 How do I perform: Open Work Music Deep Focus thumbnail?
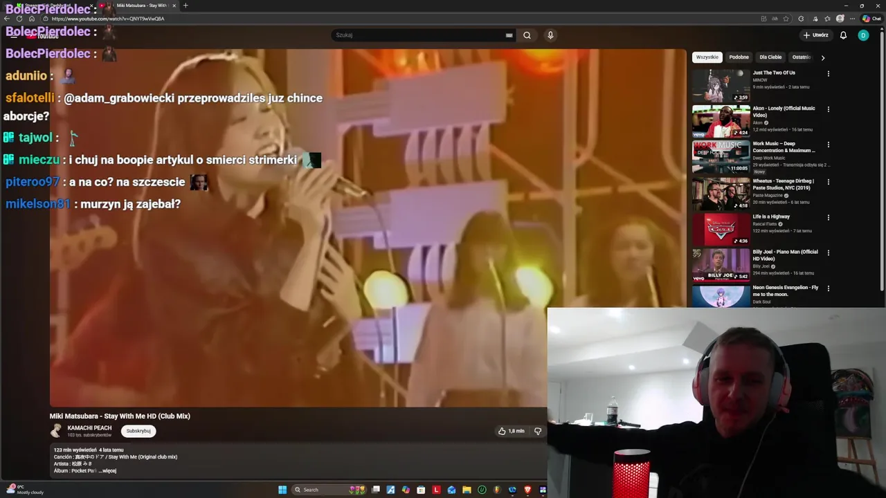click(721, 157)
